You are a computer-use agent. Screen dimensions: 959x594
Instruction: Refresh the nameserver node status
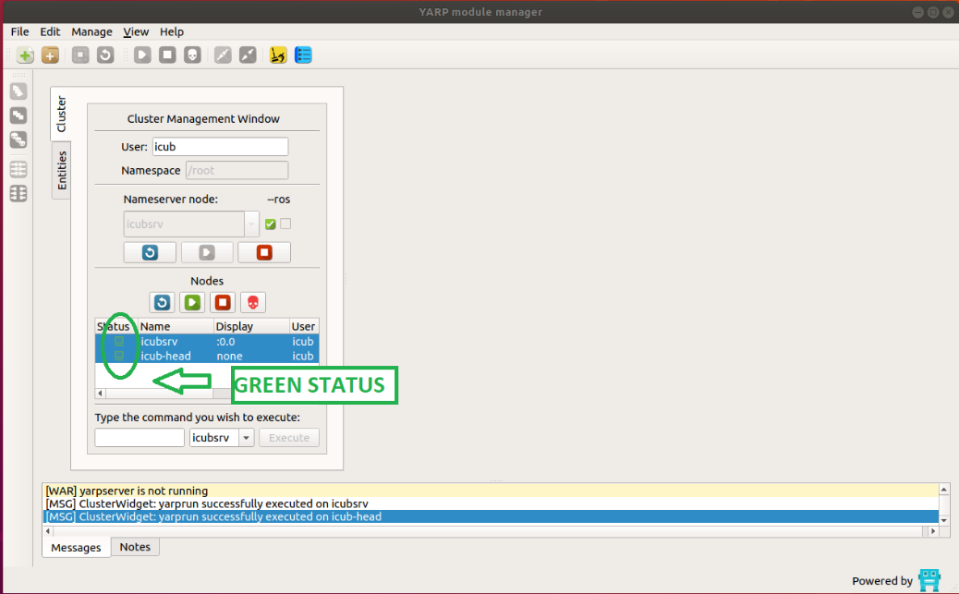(149, 252)
